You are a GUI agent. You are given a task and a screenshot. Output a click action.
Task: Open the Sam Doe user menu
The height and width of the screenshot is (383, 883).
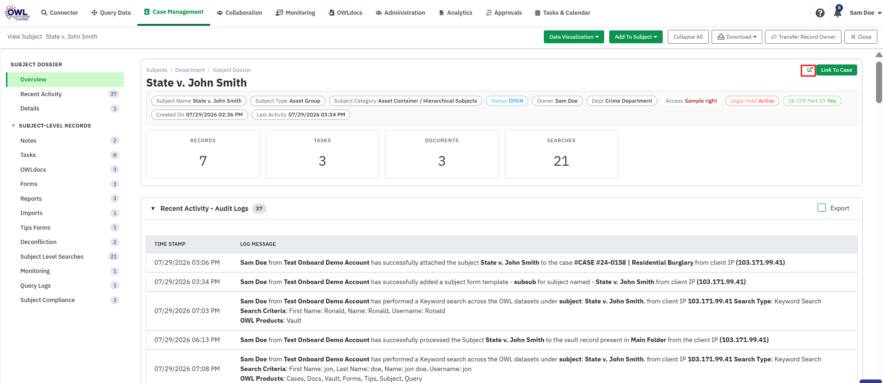(865, 13)
